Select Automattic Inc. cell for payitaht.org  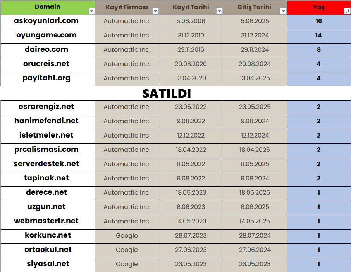coord(127,79)
